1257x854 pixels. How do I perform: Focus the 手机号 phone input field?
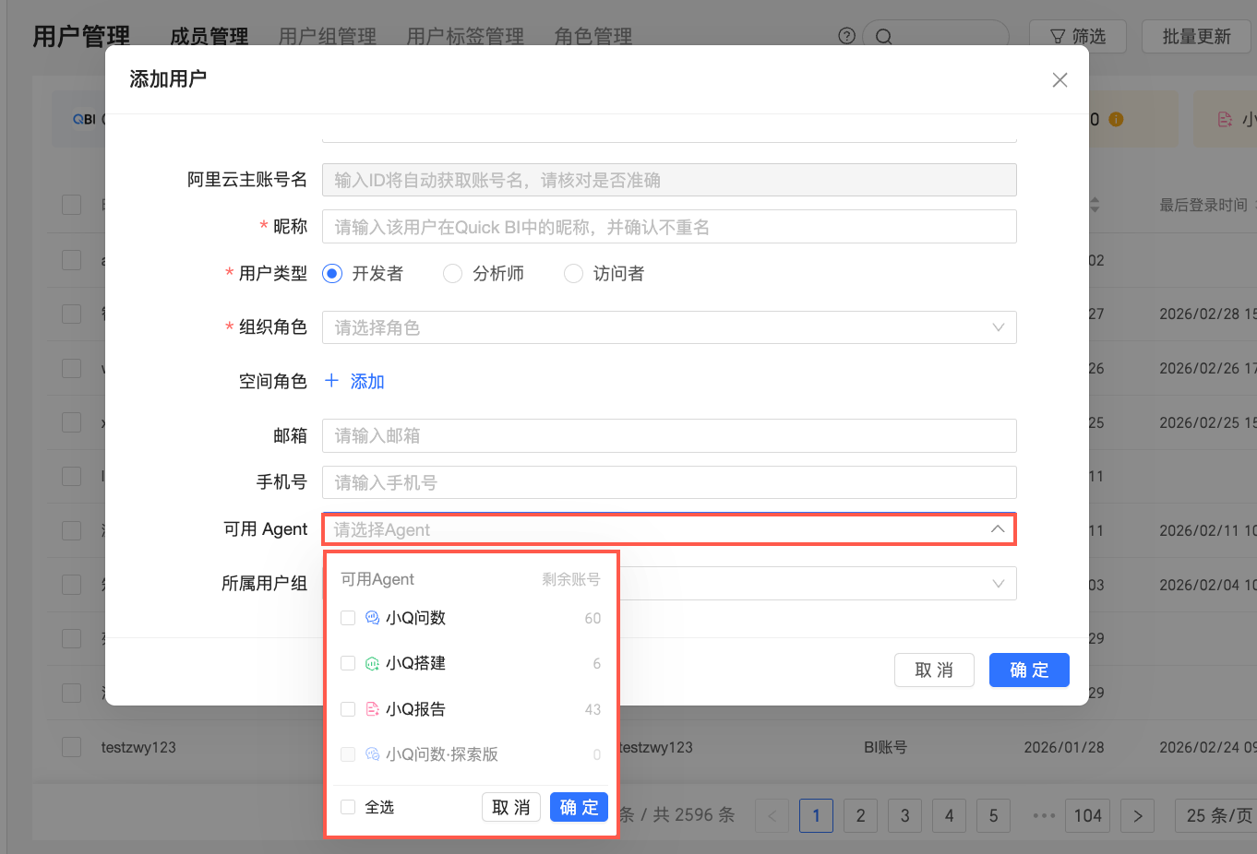[x=669, y=482]
